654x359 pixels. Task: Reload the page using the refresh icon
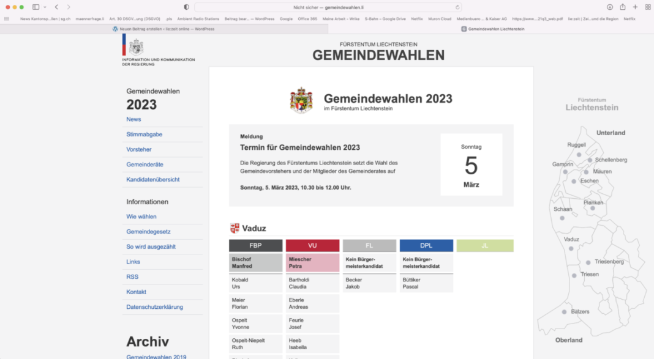pos(457,7)
